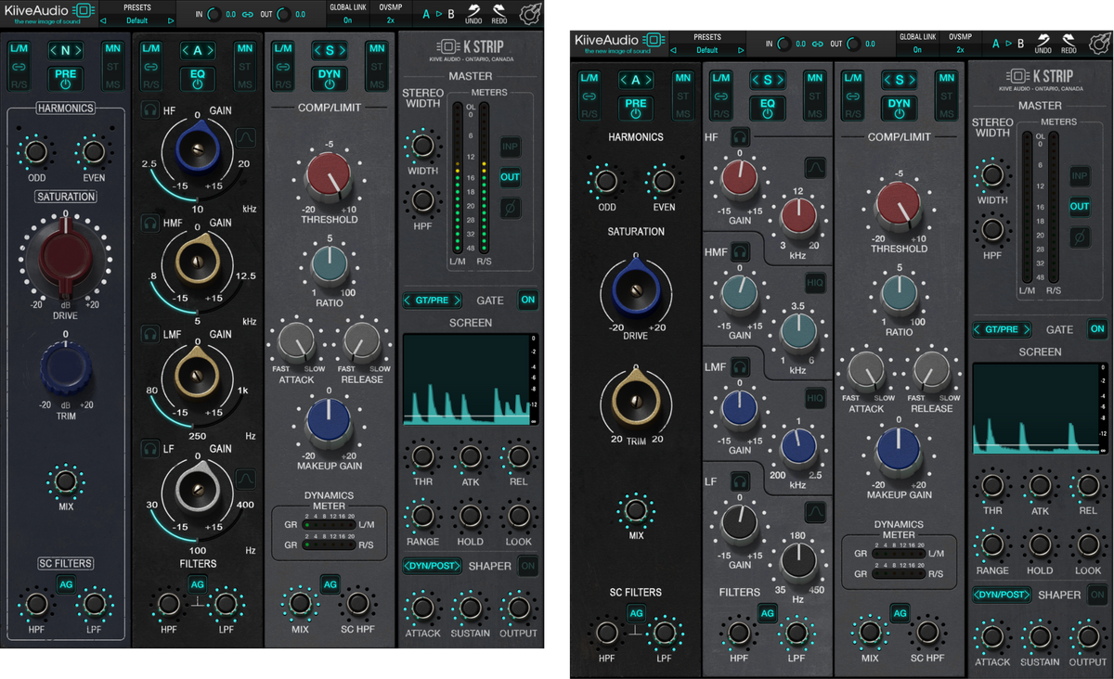This screenshot has width=1114, height=679.
Task: Toggle the HIQ button for the HMF band
Action: tap(815, 282)
